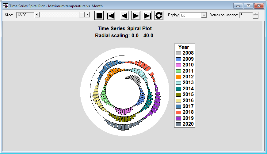Viewport: 267px width, 154px height.
Task: Click the slice slider thumb
Action: (82, 15)
